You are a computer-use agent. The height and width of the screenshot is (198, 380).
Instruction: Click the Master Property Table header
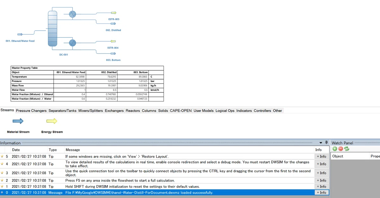coord(24,68)
